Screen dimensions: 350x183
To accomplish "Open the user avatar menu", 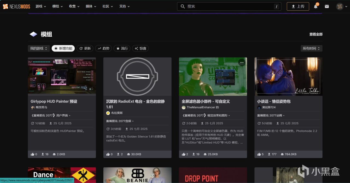I will [340, 6].
